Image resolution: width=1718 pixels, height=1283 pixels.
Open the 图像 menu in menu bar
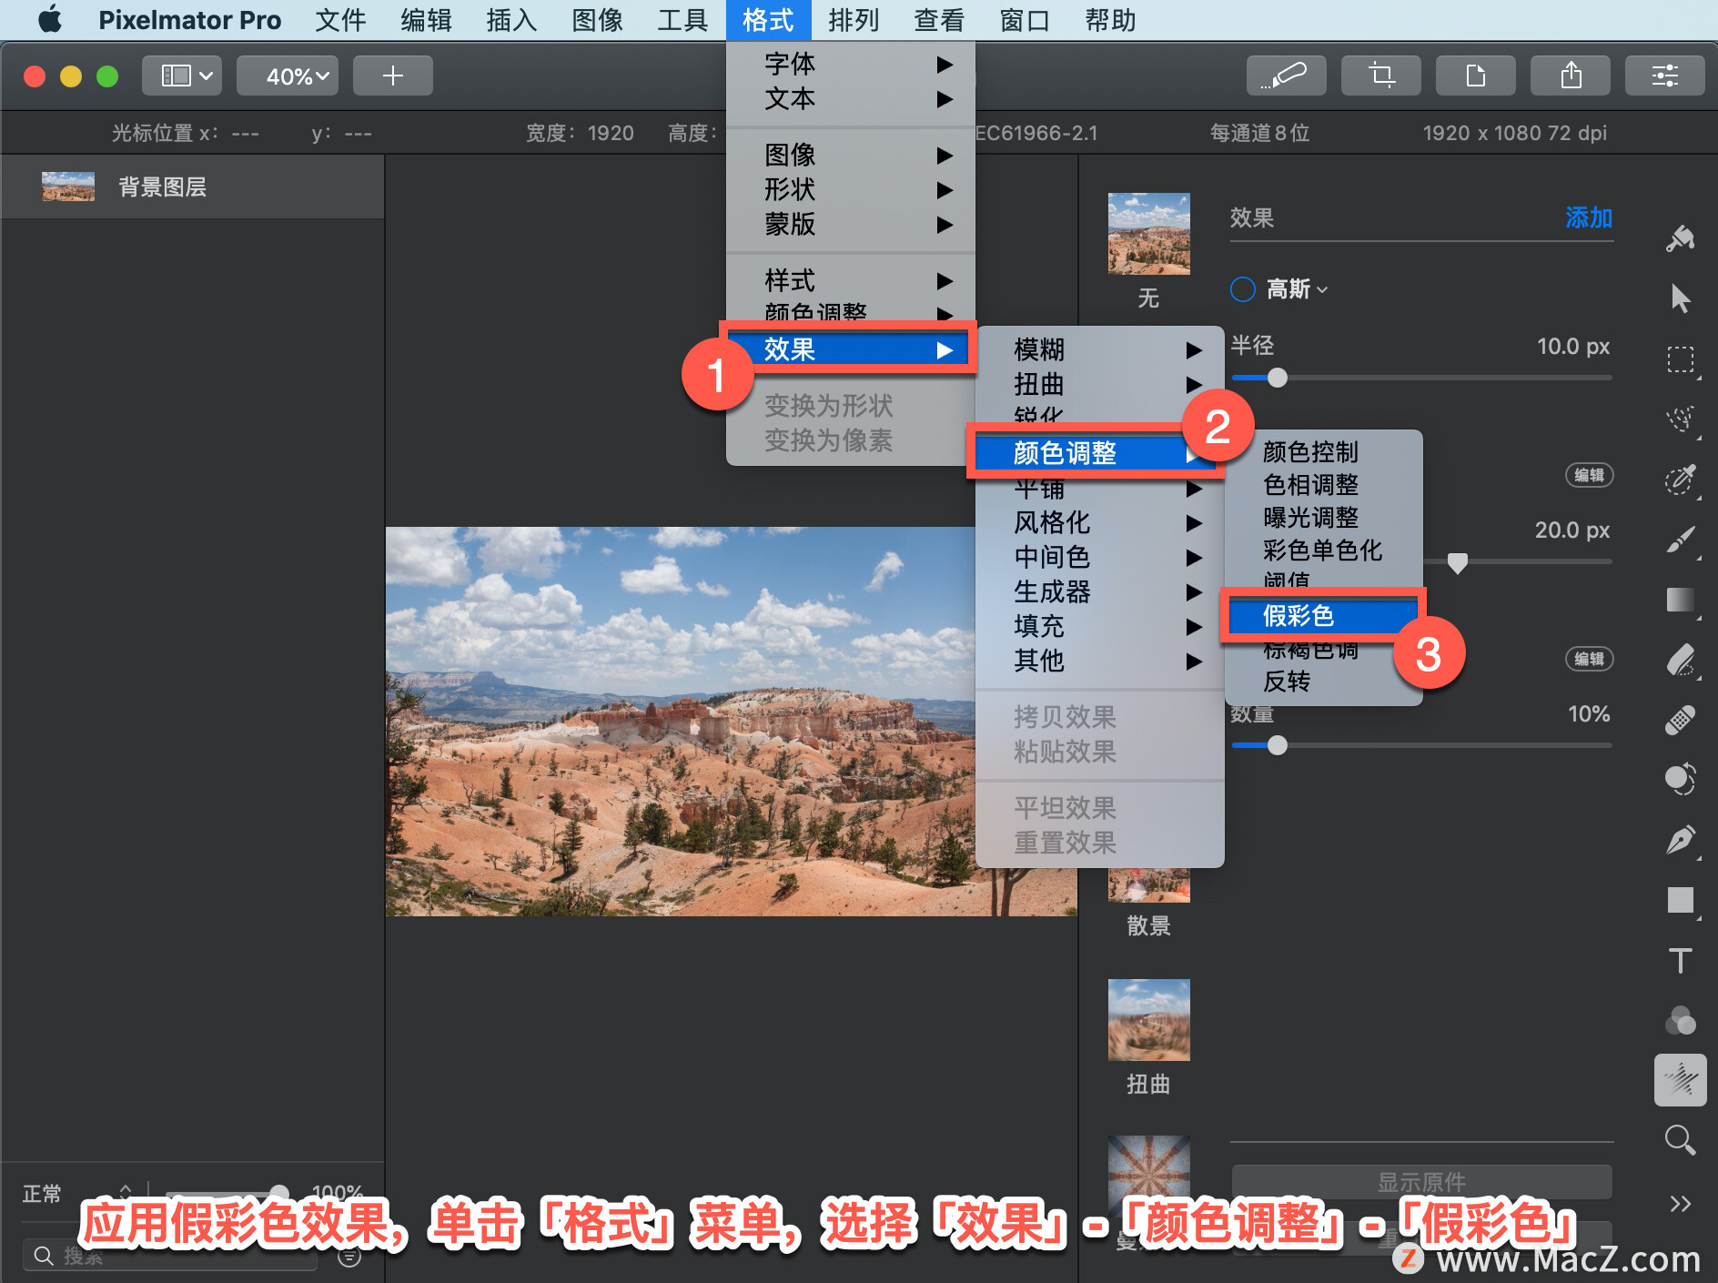(x=597, y=19)
